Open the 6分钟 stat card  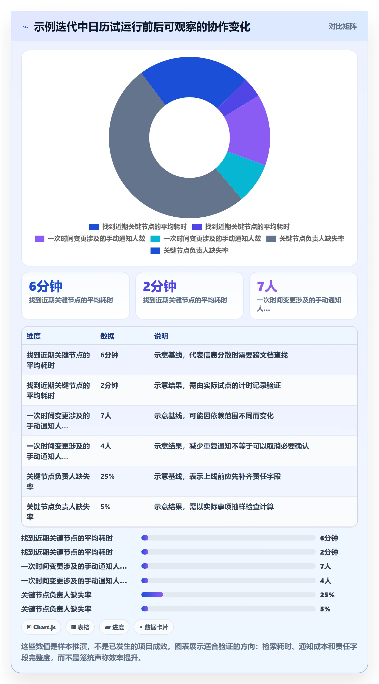(x=76, y=296)
